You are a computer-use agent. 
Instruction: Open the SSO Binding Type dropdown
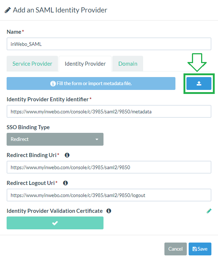(55, 139)
